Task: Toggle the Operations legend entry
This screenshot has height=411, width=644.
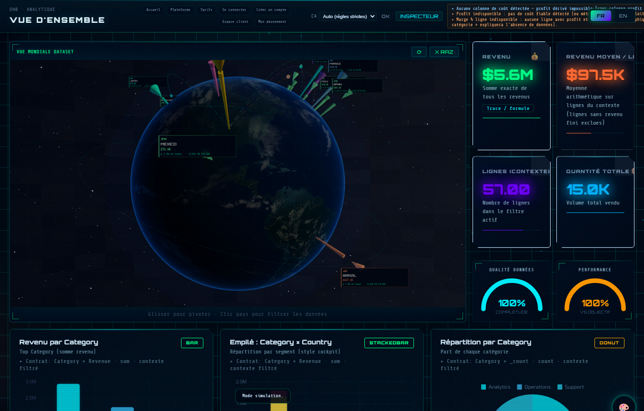Action: (533, 387)
